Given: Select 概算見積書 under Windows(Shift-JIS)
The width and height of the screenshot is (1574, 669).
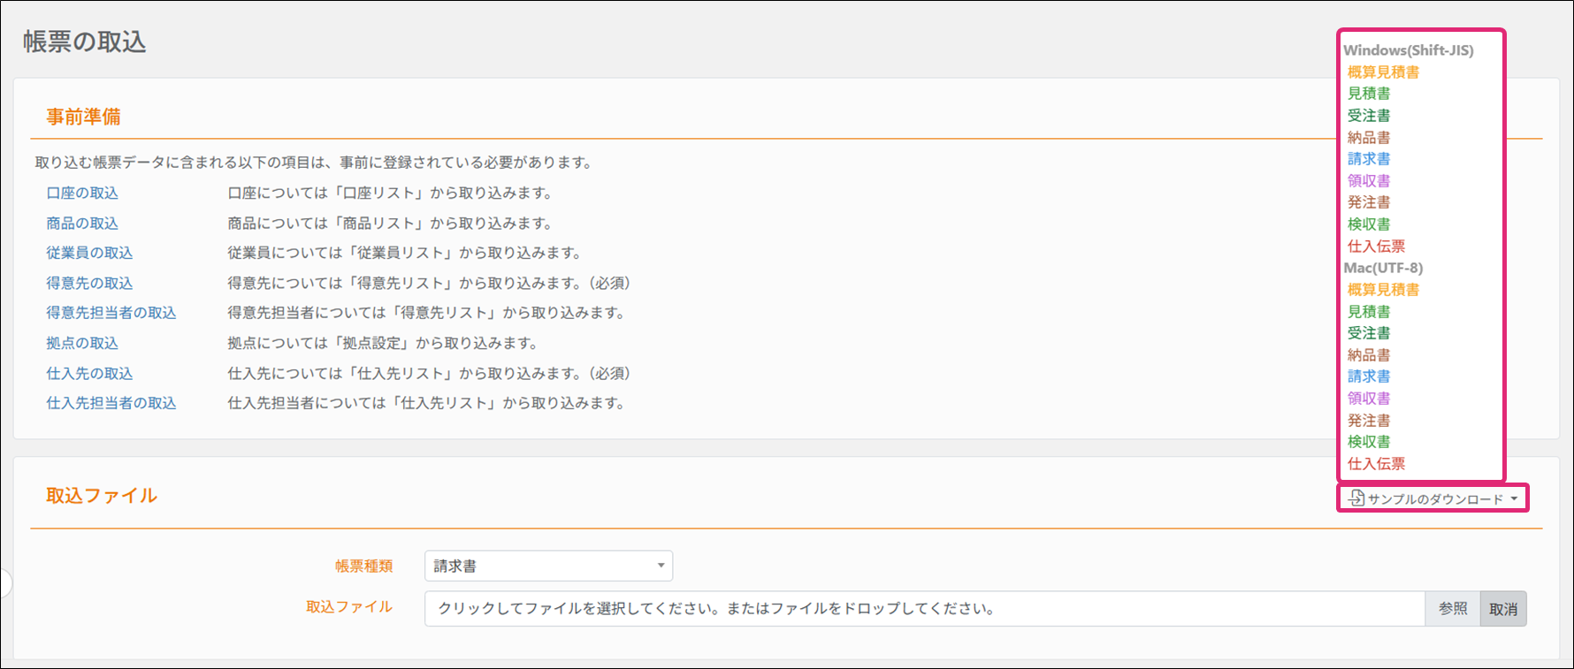Looking at the screenshot, I should pos(1383,72).
